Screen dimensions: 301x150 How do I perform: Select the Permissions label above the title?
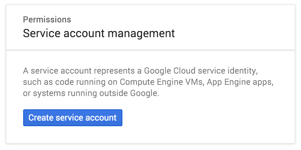pyautogui.click(x=47, y=20)
